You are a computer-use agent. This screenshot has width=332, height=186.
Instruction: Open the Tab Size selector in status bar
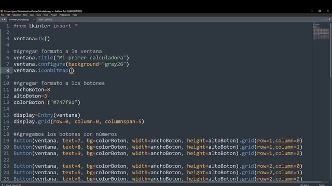tap(305, 185)
